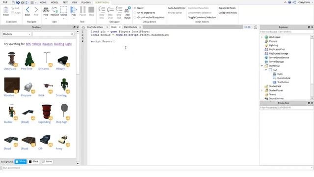The height and width of the screenshot is (177, 314).
Task: Click Uncomment Selection
Action: (200, 13)
